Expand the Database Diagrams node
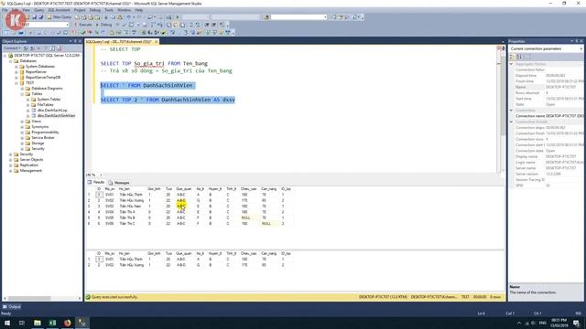 (x=22, y=89)
